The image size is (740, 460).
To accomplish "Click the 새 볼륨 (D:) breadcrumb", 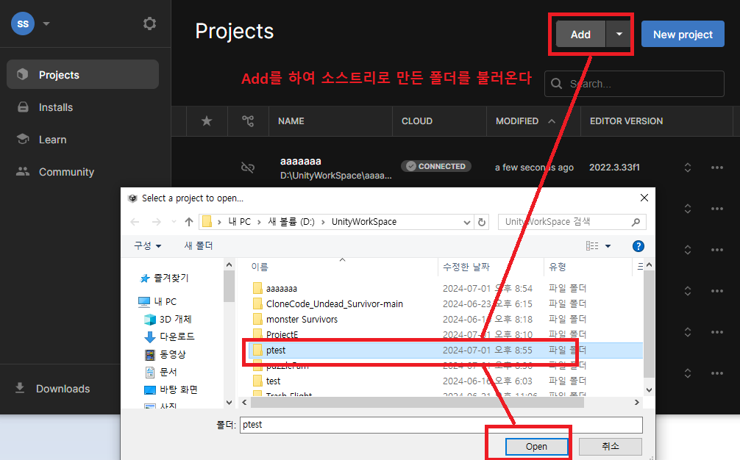I will pos(291,222).
